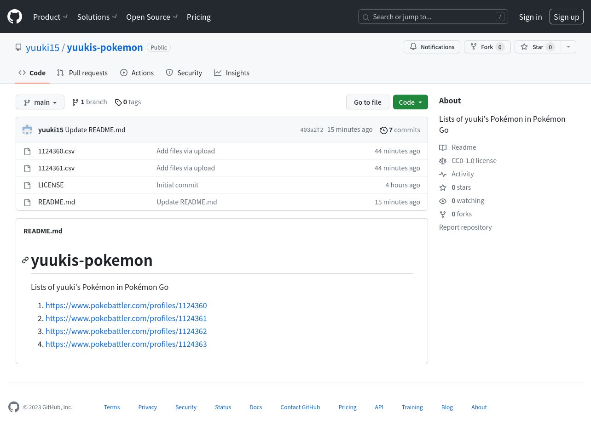The image size is (591, 435).
Task: Expand the Open Source menu
Action: [x=152, y=17]
